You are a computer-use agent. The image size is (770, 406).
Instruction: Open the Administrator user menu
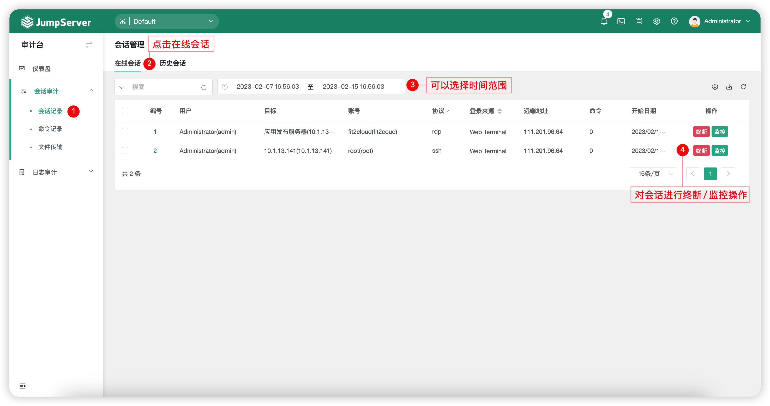727,21
